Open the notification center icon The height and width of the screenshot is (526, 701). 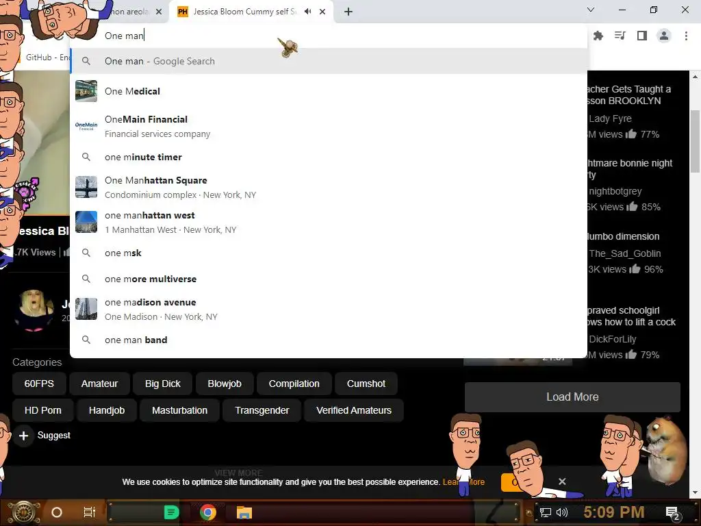(672, 514)
